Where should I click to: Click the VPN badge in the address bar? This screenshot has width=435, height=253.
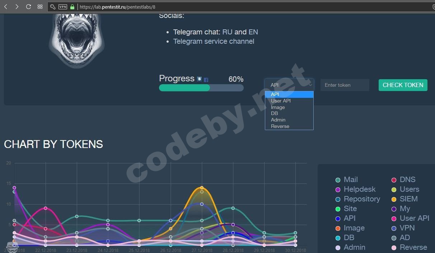click(x=62, y=6)
